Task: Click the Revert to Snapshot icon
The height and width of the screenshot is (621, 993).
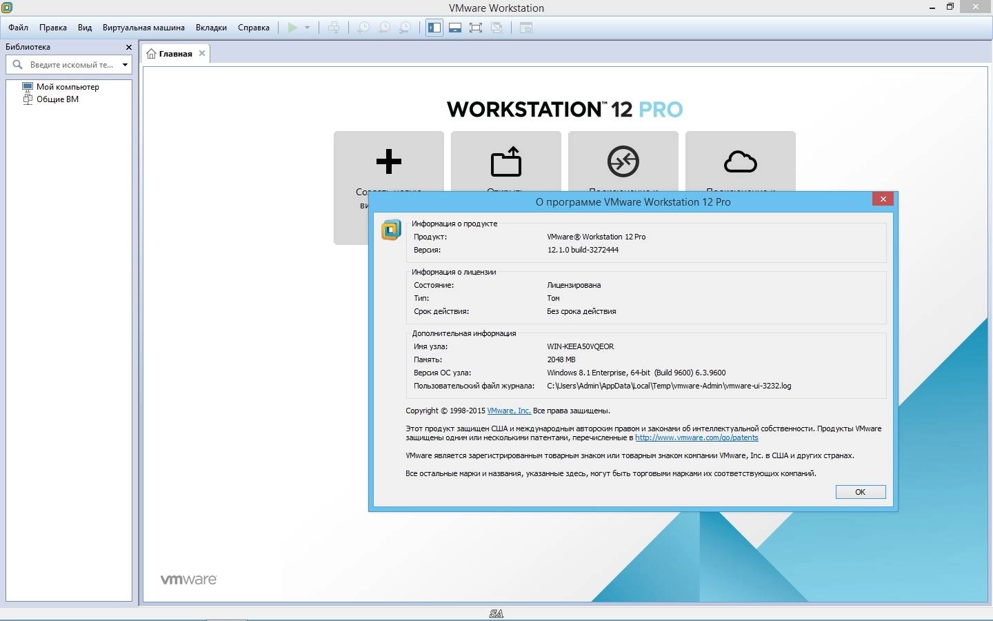Action: click(x=384, y=28)
